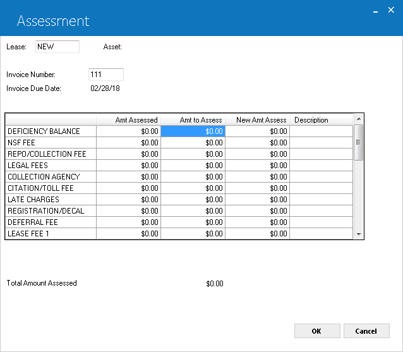Screen dimensions: 403x352
Task: Click Description cell for LATE CHARGES
Action: coord(322,200)
